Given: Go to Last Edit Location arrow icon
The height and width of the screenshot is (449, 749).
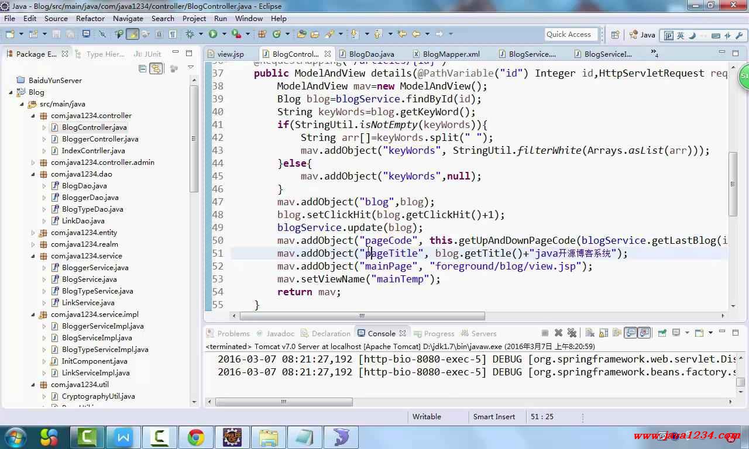Looking at the screenshot, I should pyautogui.click(x=402, y=34).
